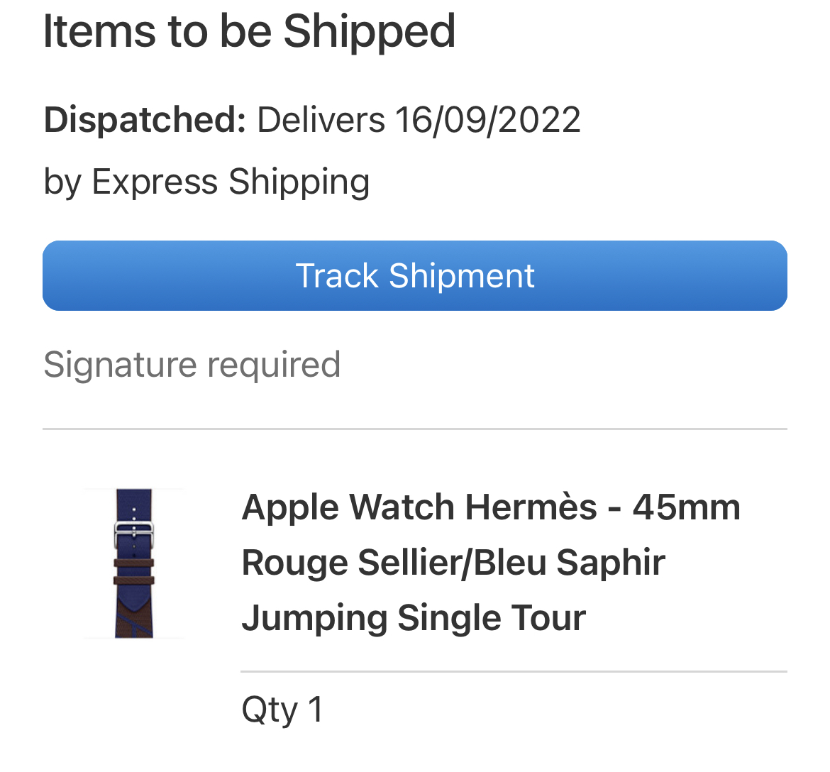Click the Rouge Sellier/Bleu Saphir text line
Viewport: 830px width, 772px height.
453,563
